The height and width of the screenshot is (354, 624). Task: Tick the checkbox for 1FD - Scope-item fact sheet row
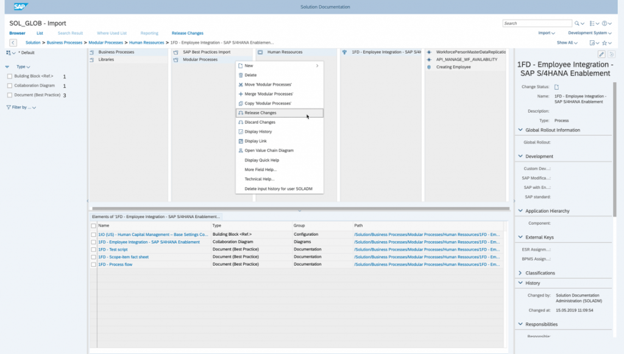click(93, 257)
